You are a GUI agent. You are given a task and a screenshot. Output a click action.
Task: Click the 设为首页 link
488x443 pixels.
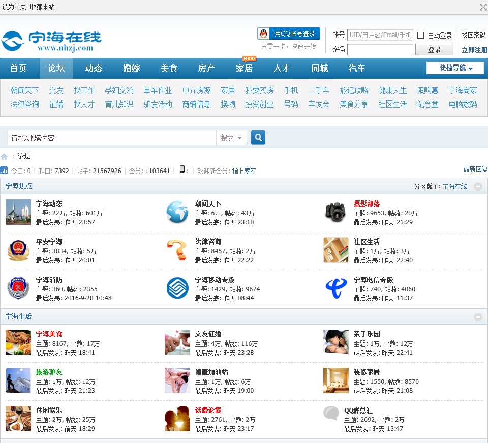click(x=14, y=7)
